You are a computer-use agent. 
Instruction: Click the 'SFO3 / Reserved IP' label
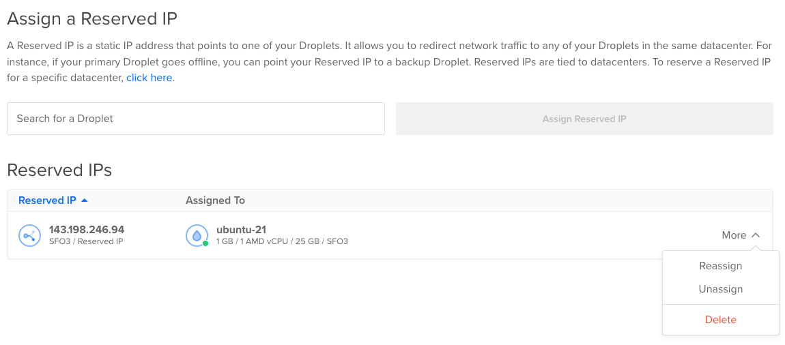point(86,241)
